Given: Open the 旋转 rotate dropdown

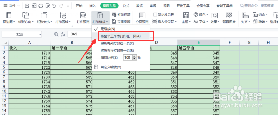Looking at the screenshot, I should tap(260, 22).
